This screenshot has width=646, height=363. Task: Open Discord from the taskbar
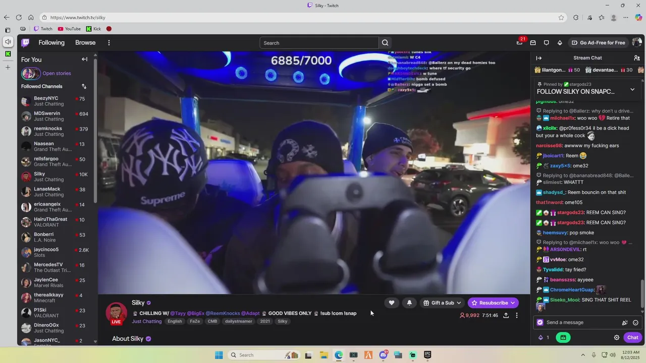coord(383,355)
